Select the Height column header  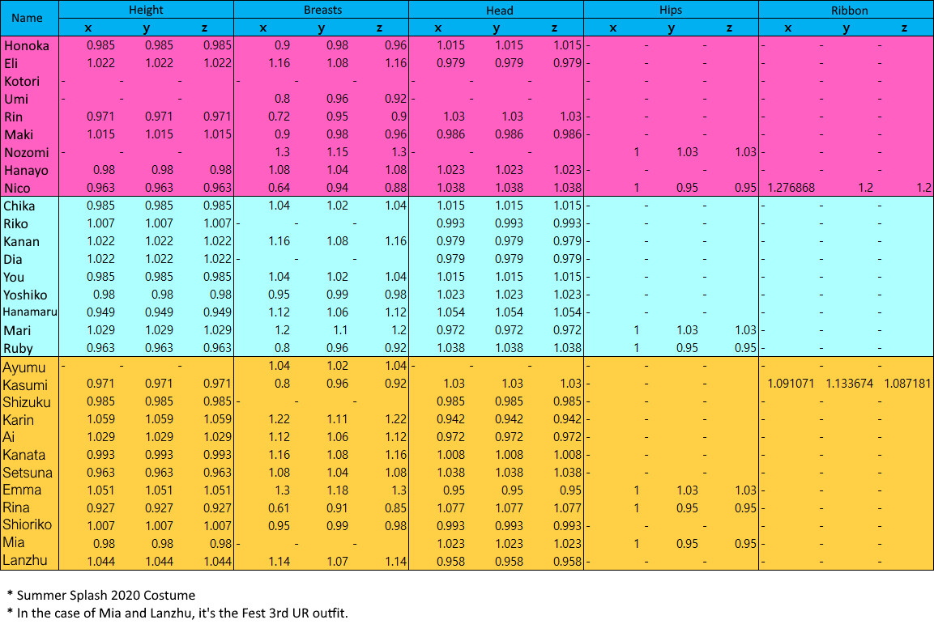tap(146, 10)
